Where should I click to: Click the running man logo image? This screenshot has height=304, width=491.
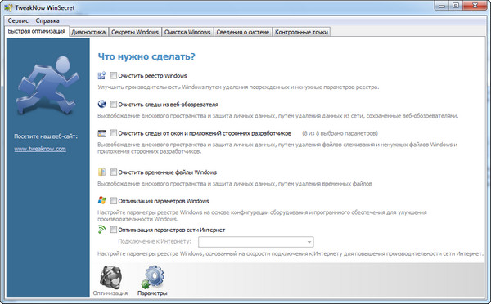pos(48,85)
